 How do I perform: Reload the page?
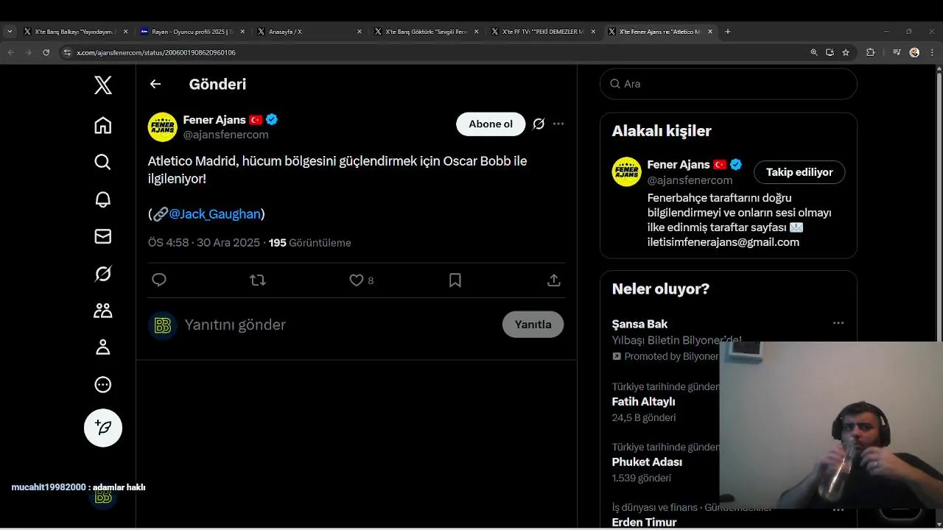[x=46, y=52]
